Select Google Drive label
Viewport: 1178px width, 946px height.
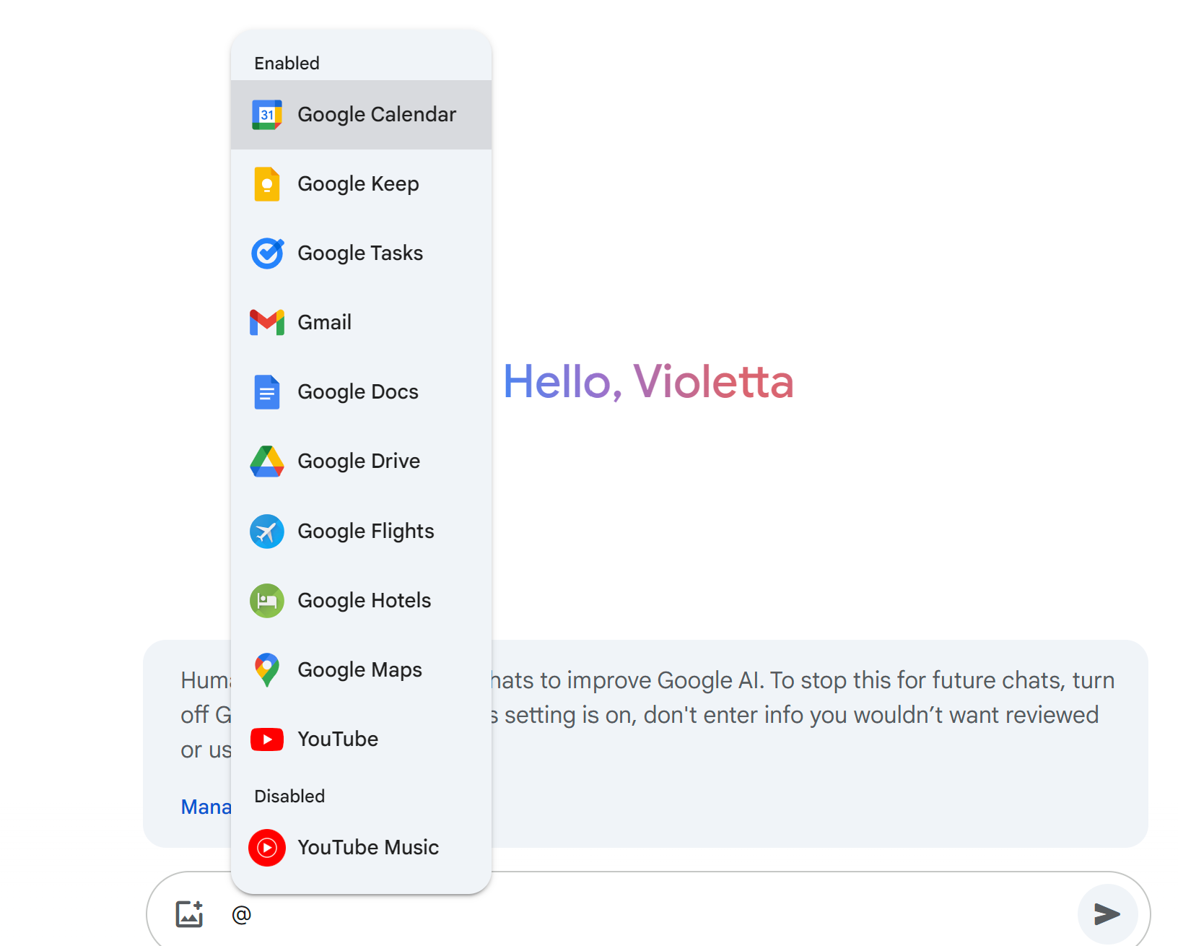(359, 461)
